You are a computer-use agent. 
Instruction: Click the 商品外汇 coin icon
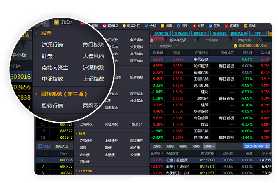(124, 26)
